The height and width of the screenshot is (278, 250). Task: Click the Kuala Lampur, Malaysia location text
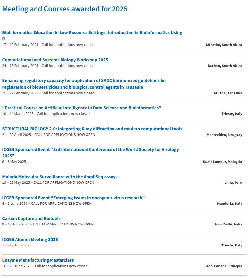pyautogui.click(x=222, y=162)
